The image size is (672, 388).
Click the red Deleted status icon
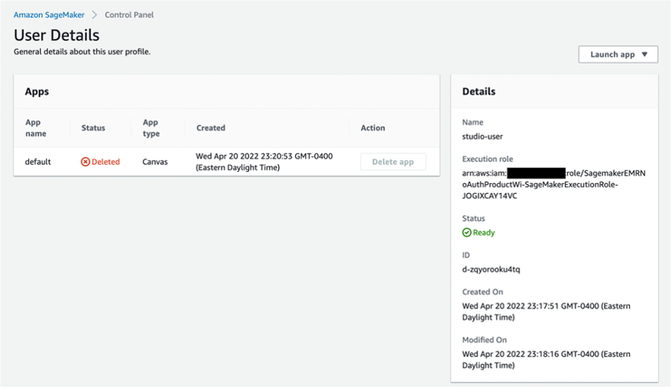pyautogui.click(x=86, y=162)
